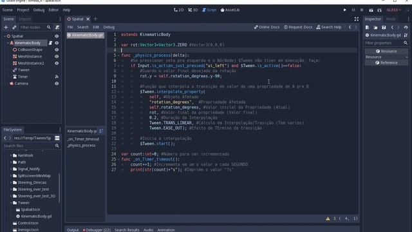This screenshot has height=232, width=412.
Task: Open the AssetLib workspace
Action: point(230,10)
